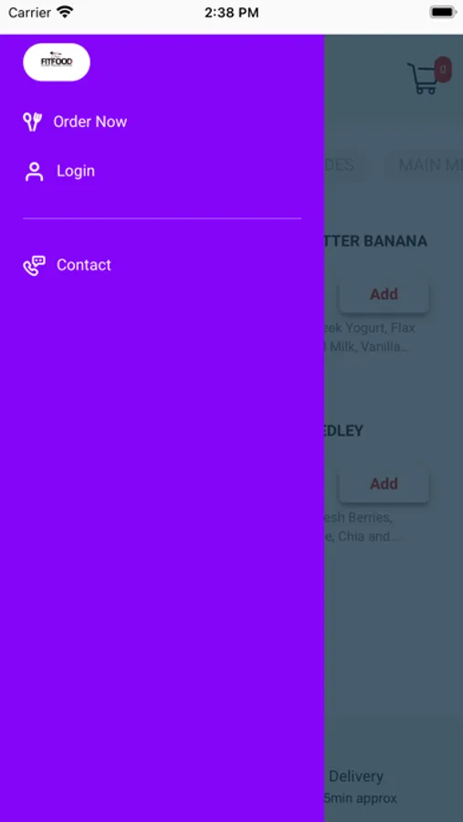Screen dimensions: 463x822
Task: Tap the battery indicator icon
Action: pyautogui.click(x=443, y=12)
